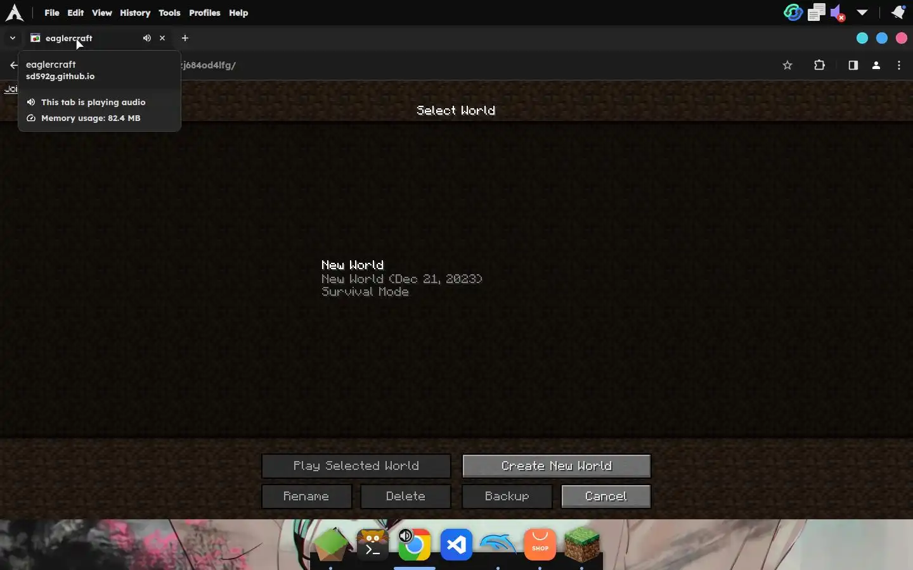
Task: Click Create New World button
Action: tap(557, 466)
